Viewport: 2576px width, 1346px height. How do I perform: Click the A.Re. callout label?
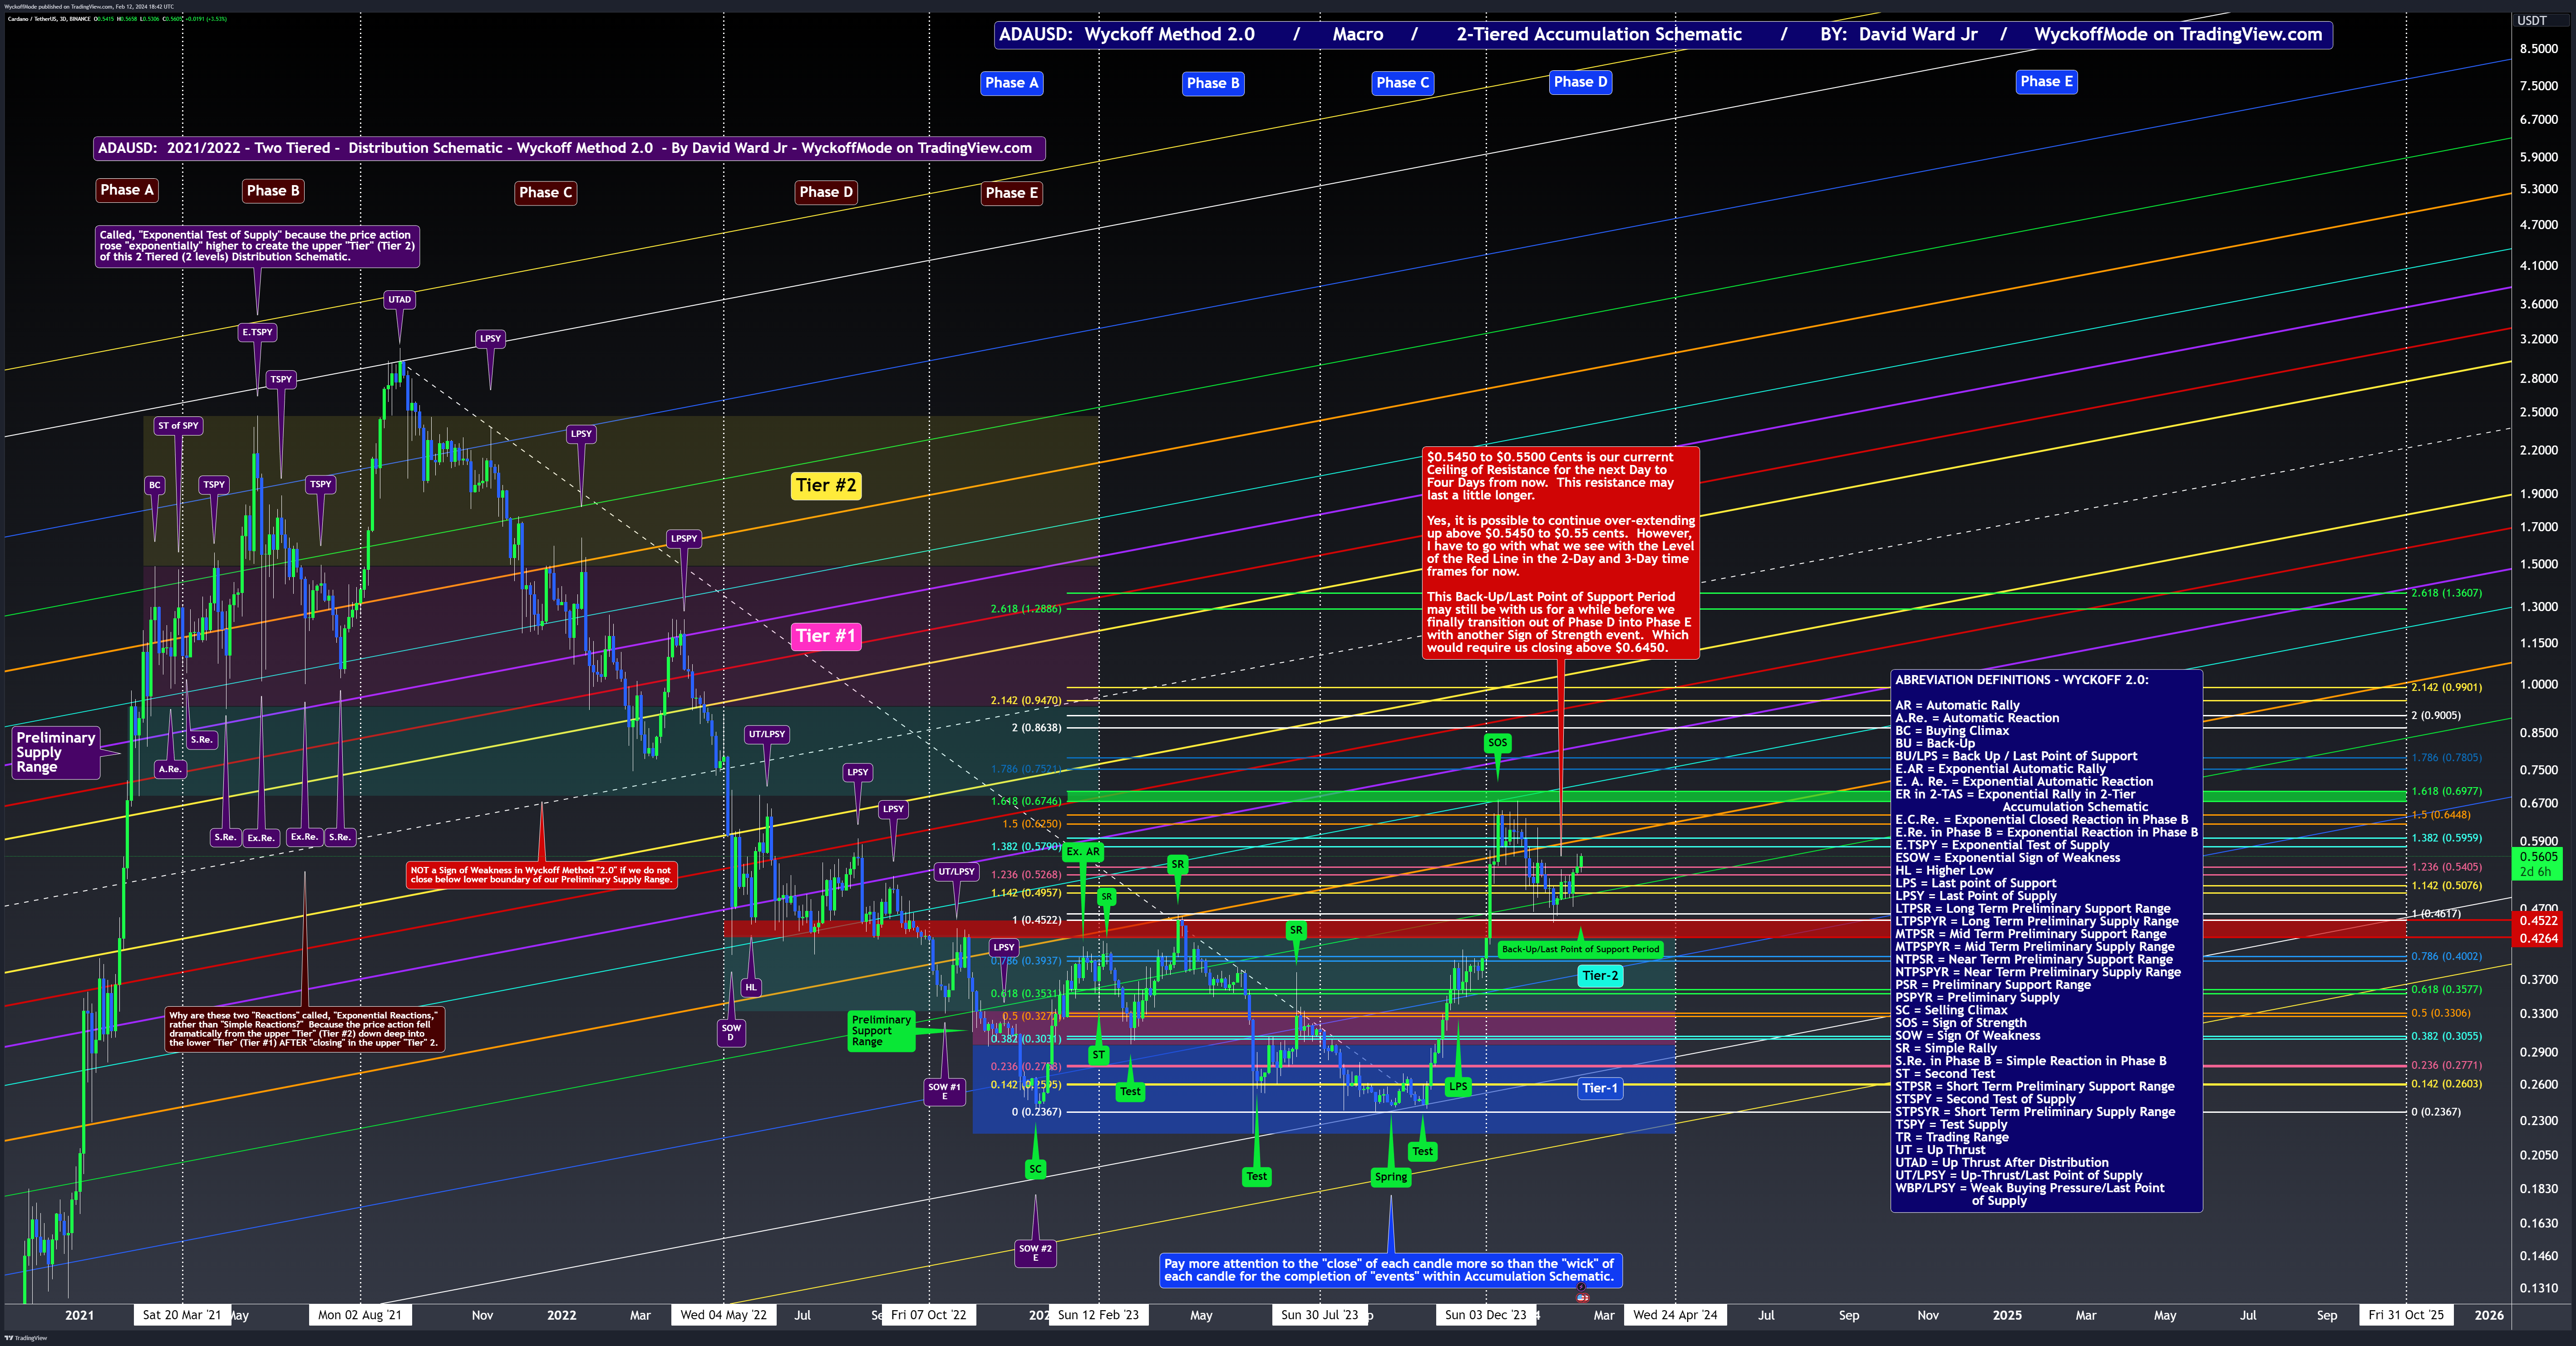click(170, 769)
